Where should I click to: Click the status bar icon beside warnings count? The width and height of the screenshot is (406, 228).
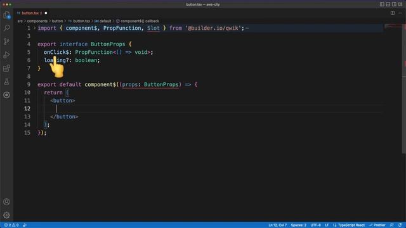pos(25,225)
